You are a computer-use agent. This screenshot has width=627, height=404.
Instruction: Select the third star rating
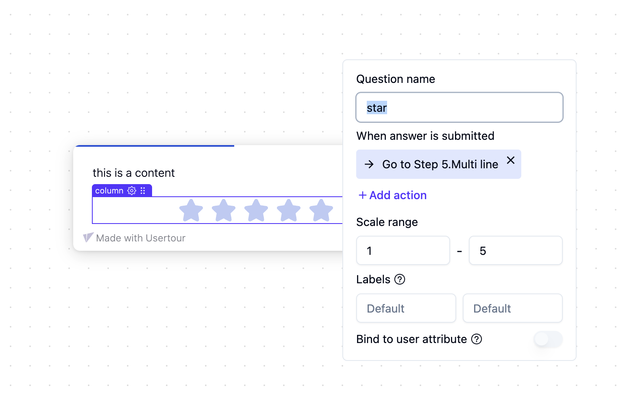pos(256,210)
